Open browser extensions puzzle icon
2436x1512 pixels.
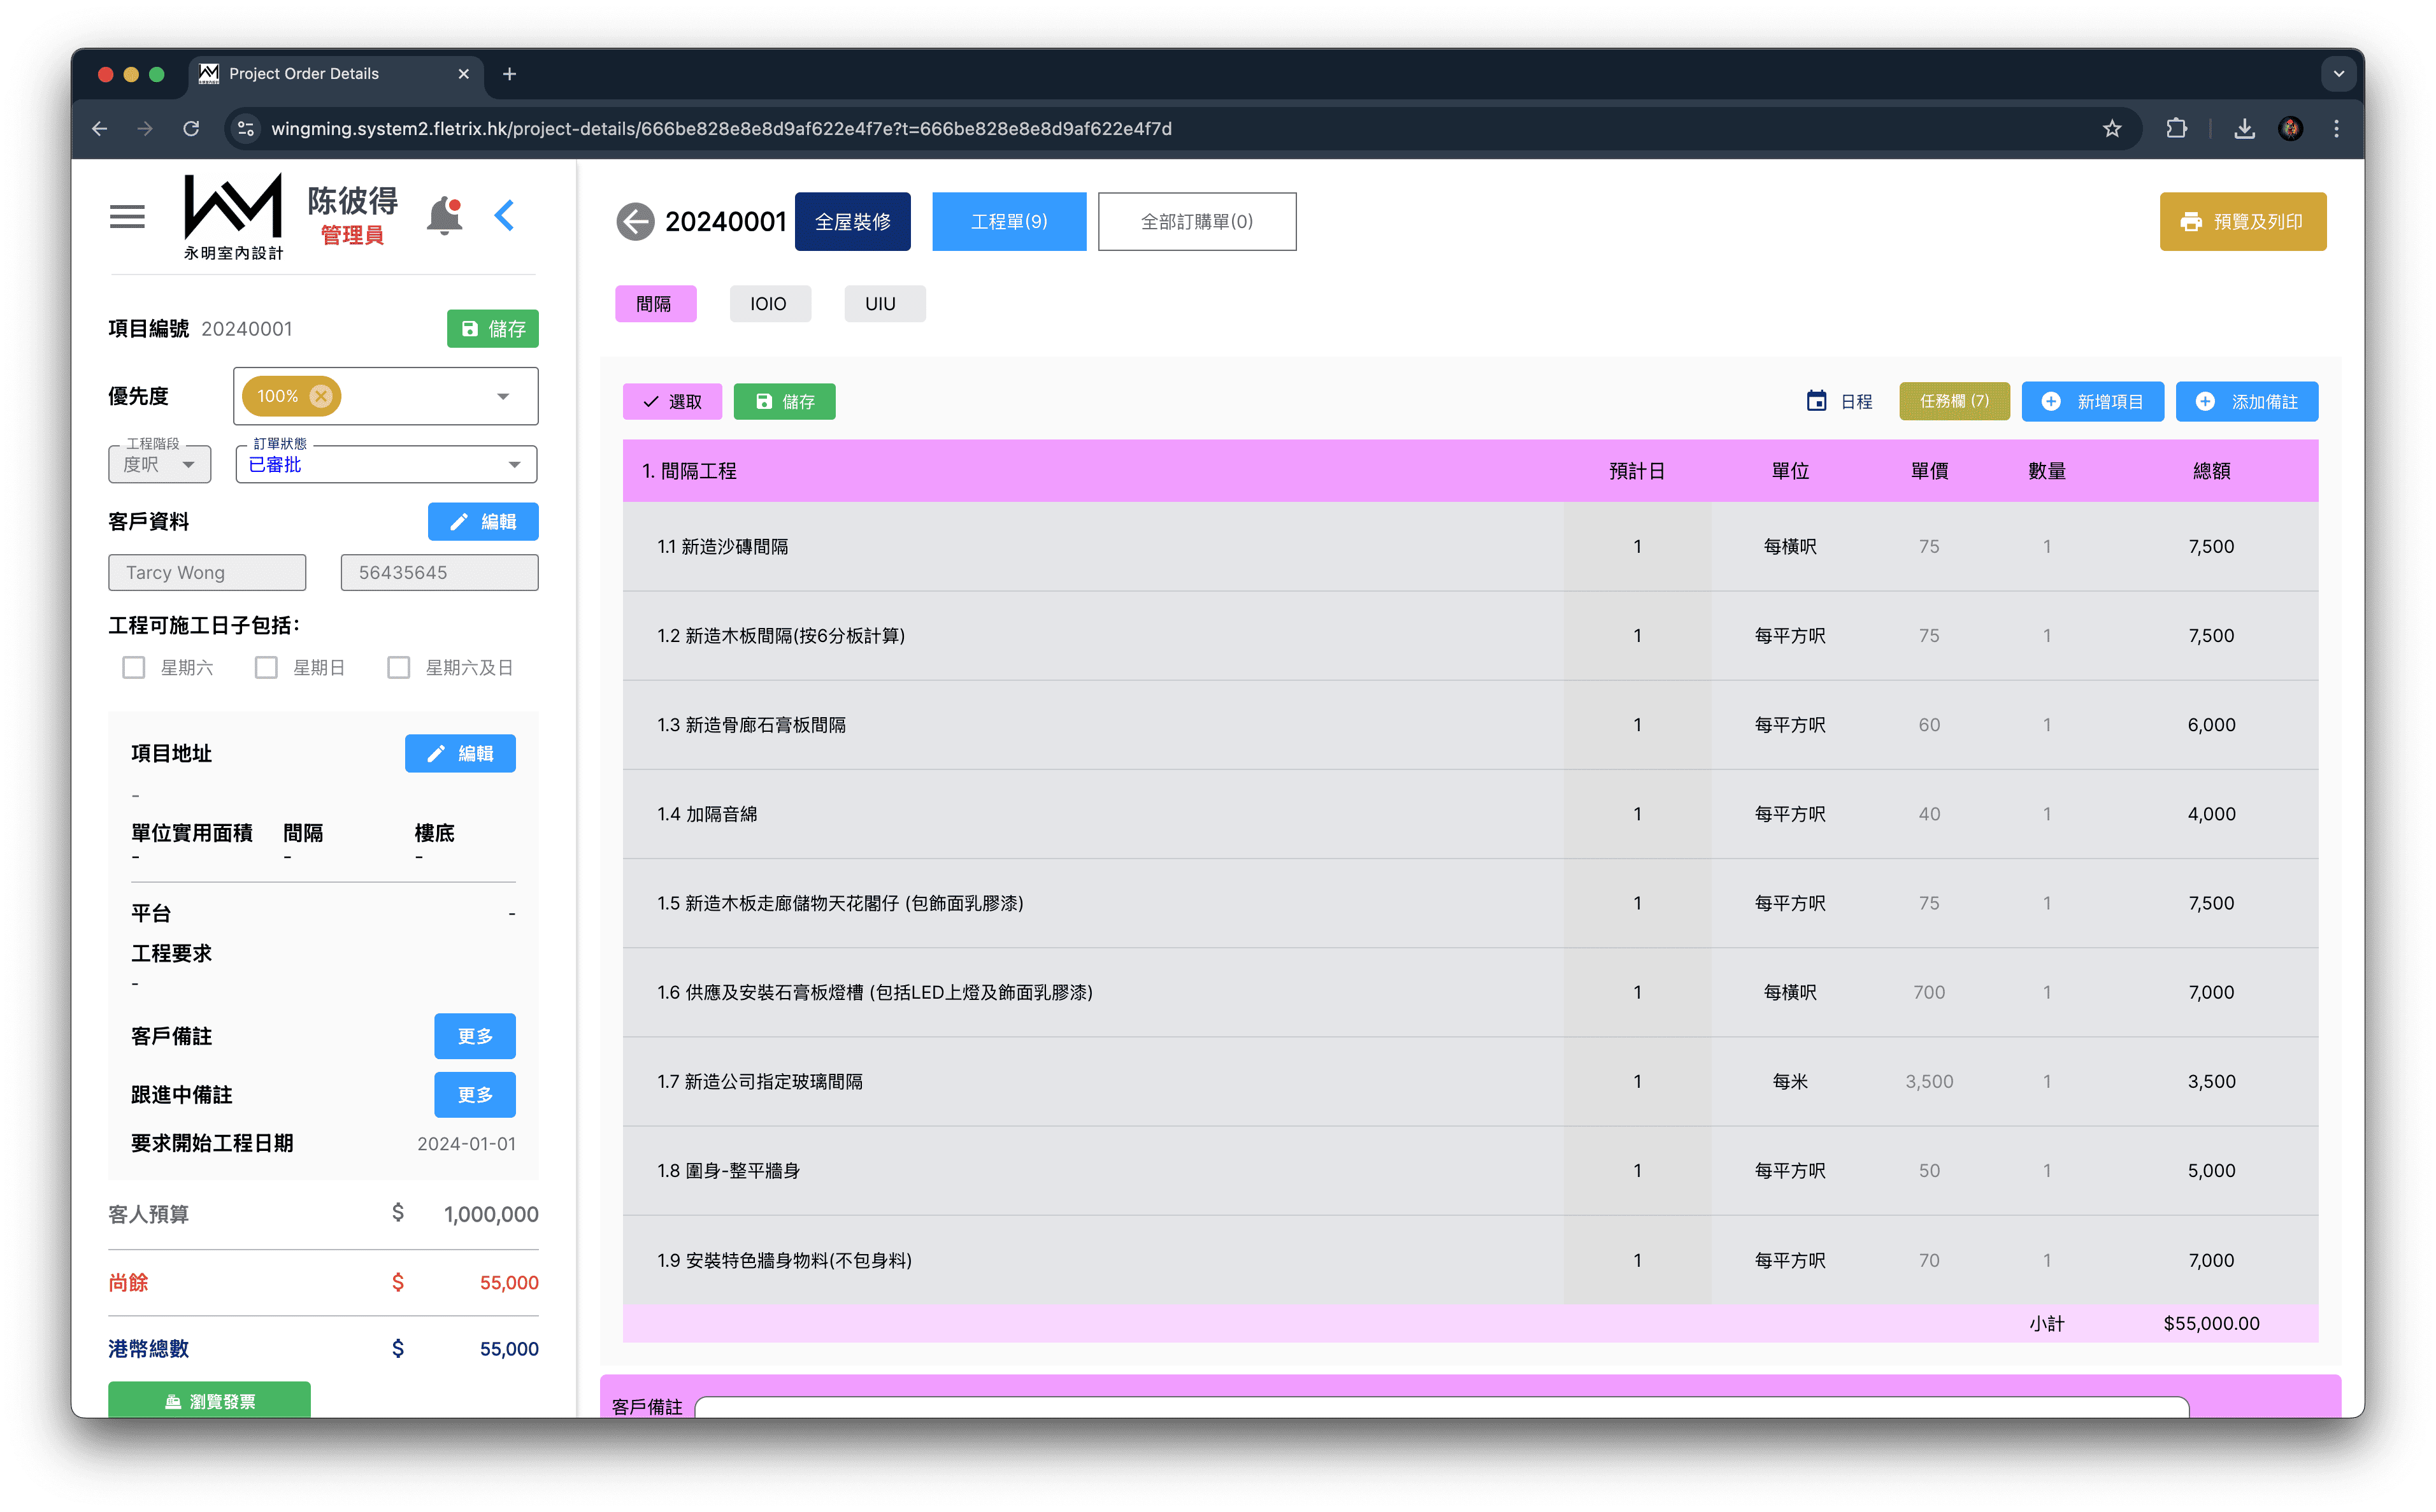point(2176,129)
